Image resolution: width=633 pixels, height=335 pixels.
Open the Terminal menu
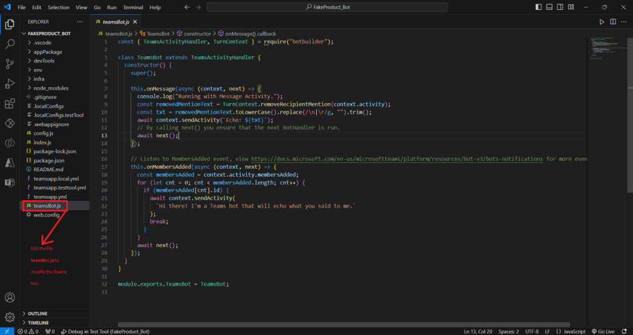(132, 7)
